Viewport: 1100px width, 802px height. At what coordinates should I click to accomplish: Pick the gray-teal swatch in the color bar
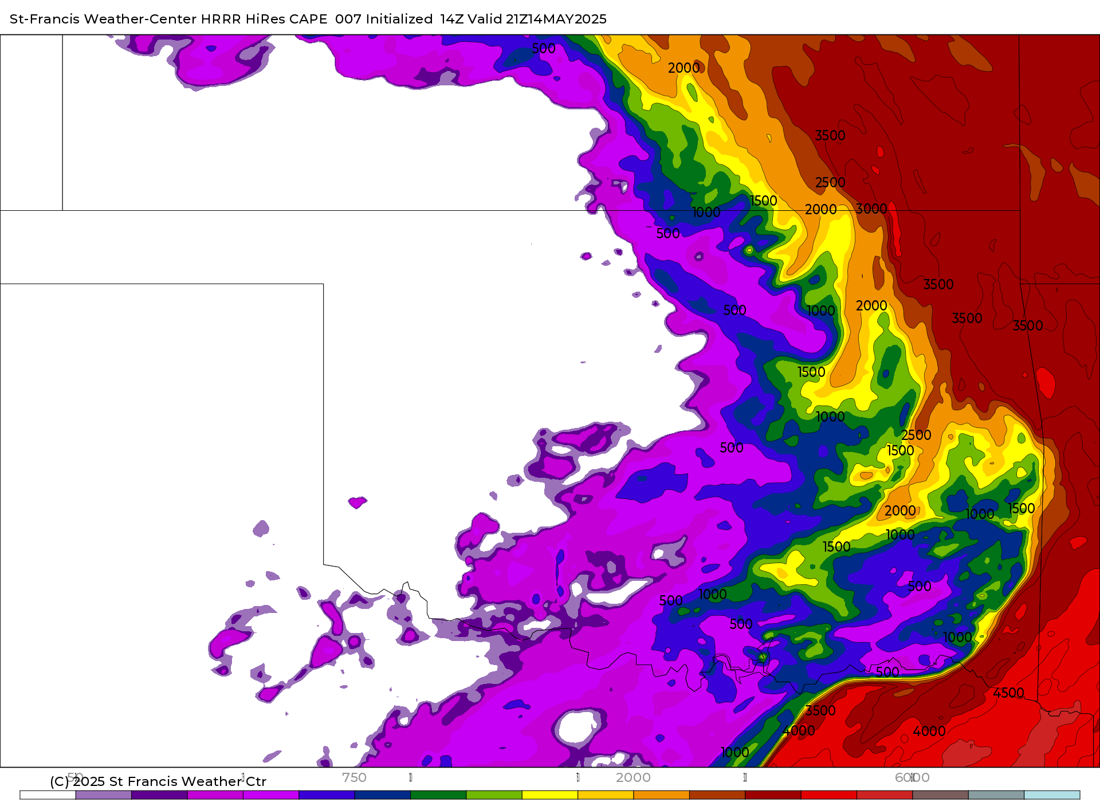pyautogui.click(x=996, y=795)
